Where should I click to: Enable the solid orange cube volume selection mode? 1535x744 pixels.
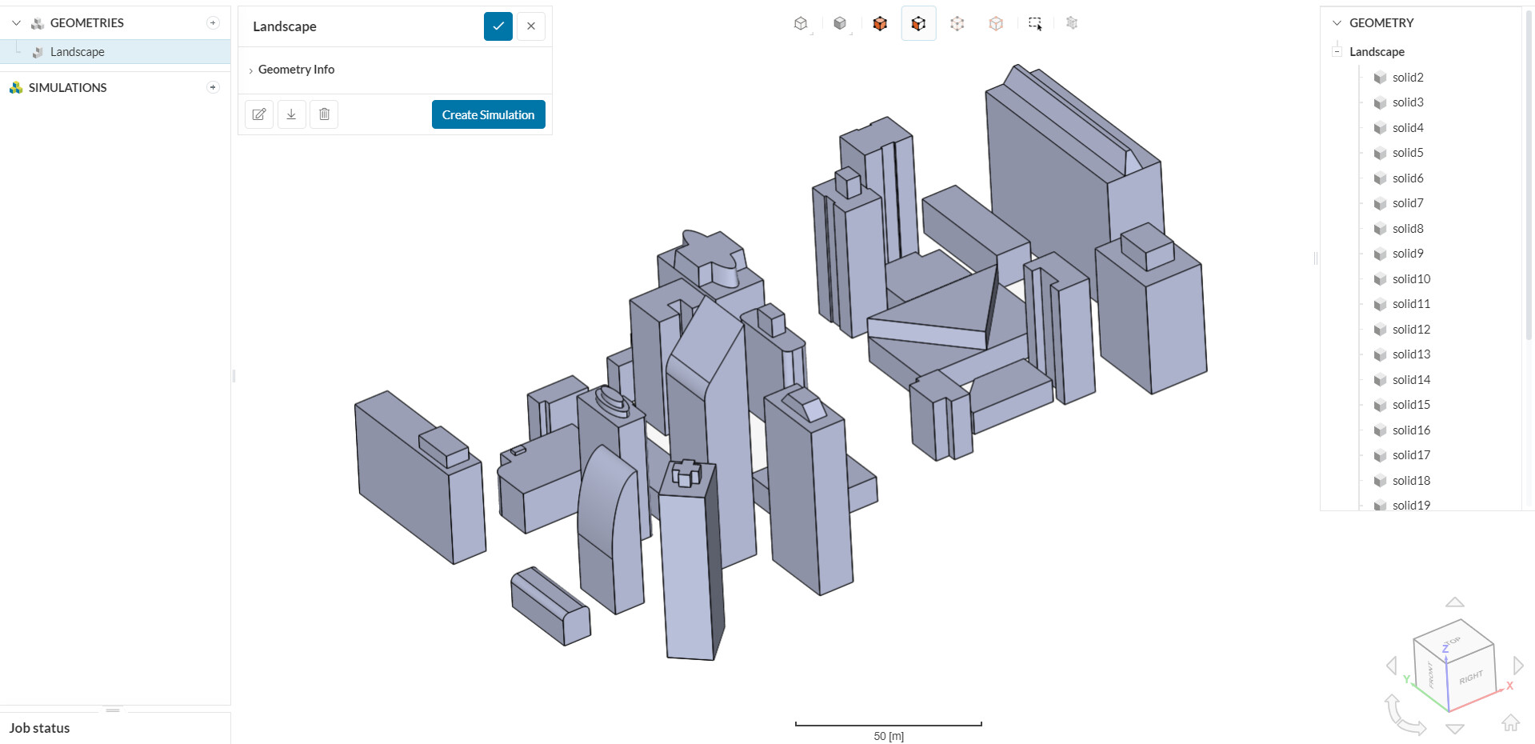880,24
